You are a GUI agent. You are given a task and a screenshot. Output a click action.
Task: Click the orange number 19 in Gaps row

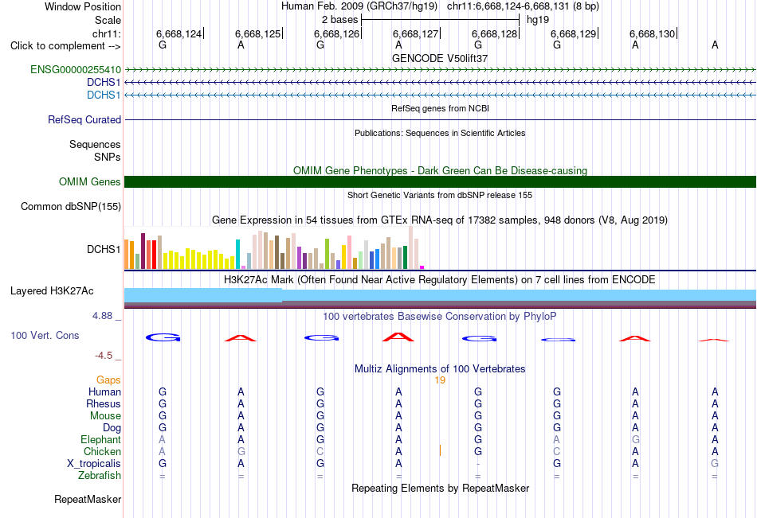(440, 380)
